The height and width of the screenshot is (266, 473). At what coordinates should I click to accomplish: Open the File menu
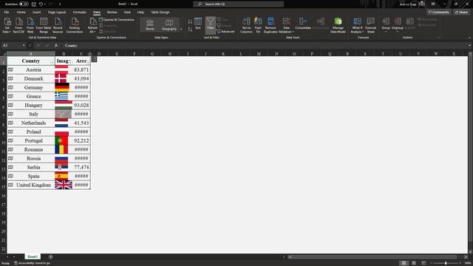(x=7, y=13)
